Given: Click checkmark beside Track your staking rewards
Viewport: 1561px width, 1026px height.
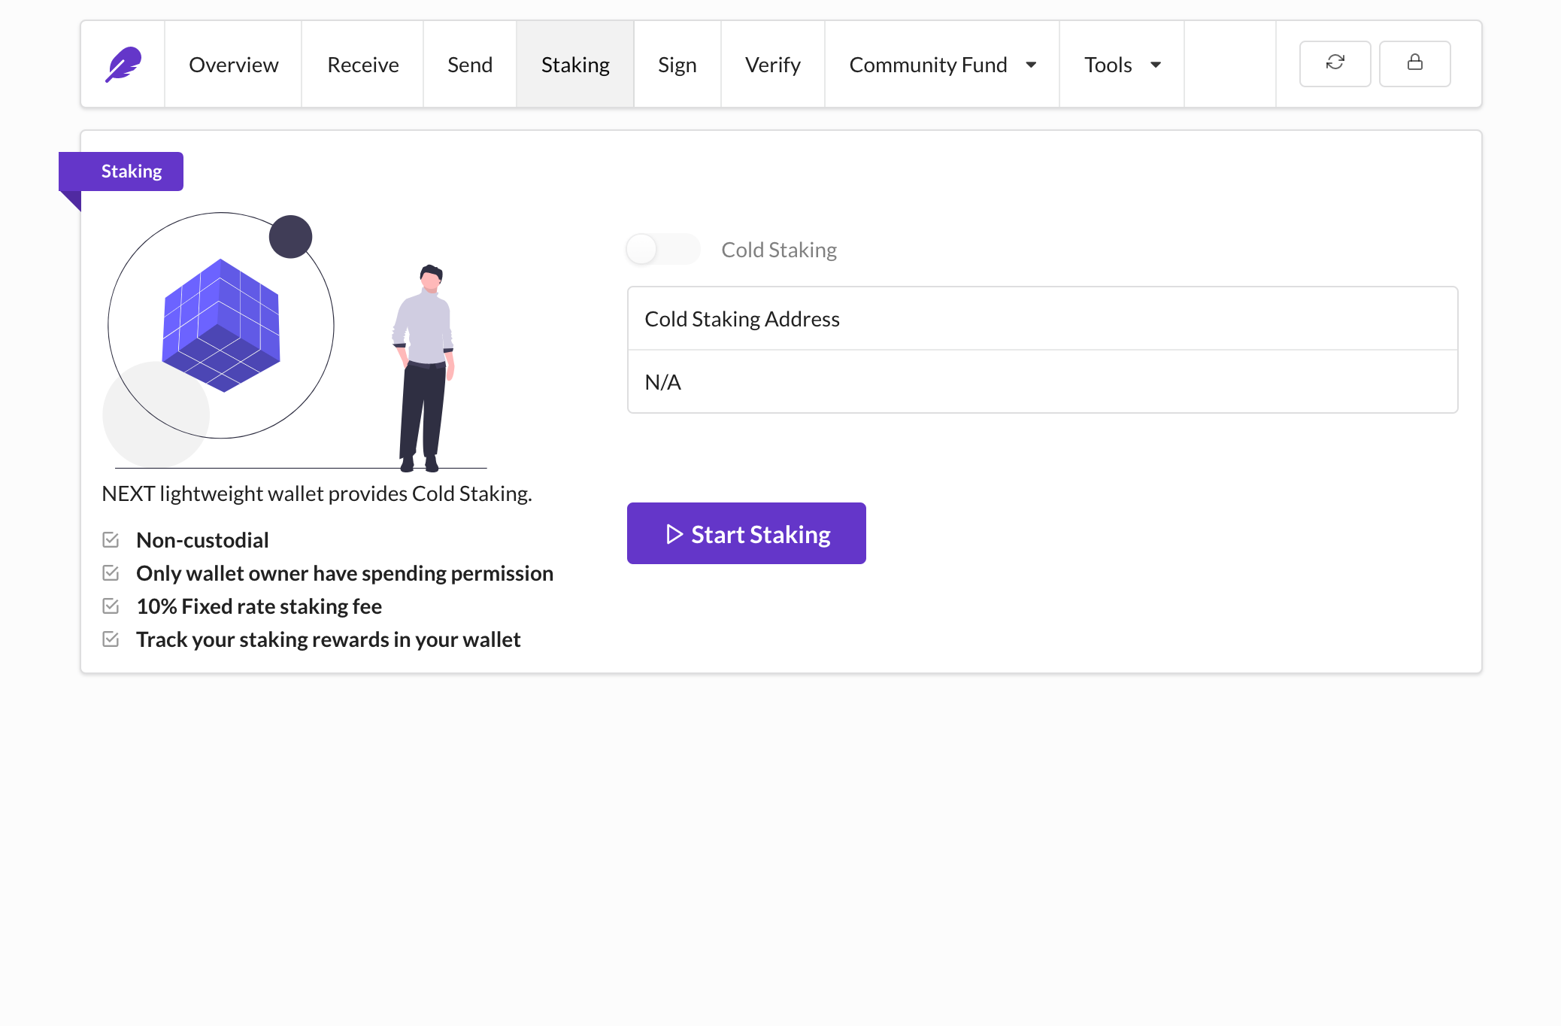Looking at the screenshot, I should coord(111,639).
